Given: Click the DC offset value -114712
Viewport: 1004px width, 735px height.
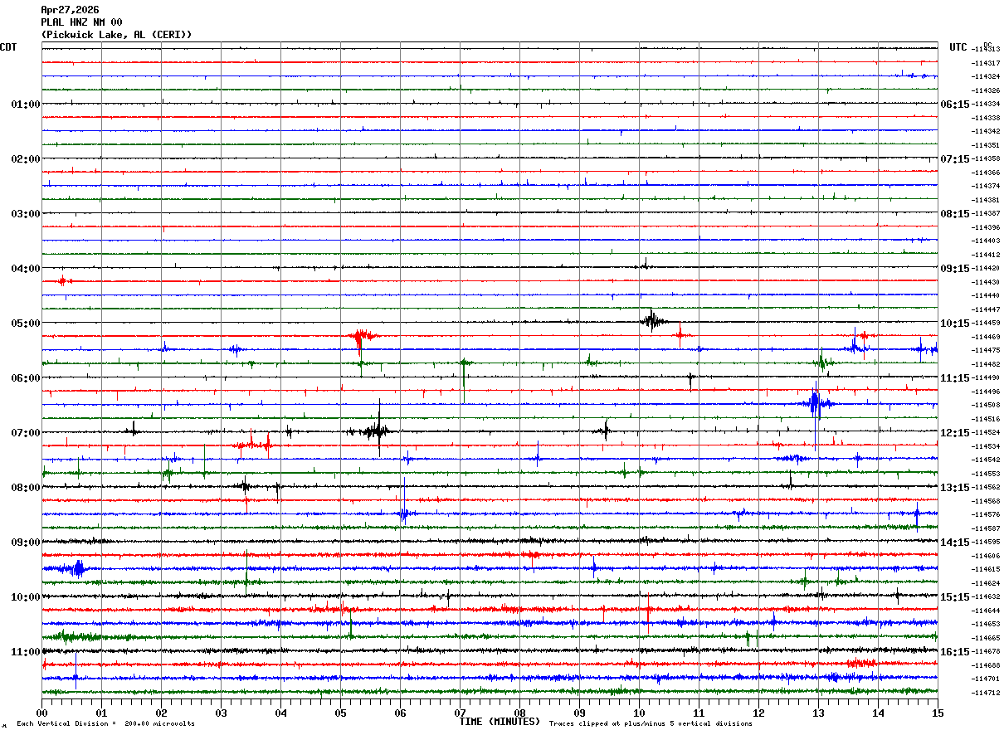Looking at the screenshot, I should 986,693.
